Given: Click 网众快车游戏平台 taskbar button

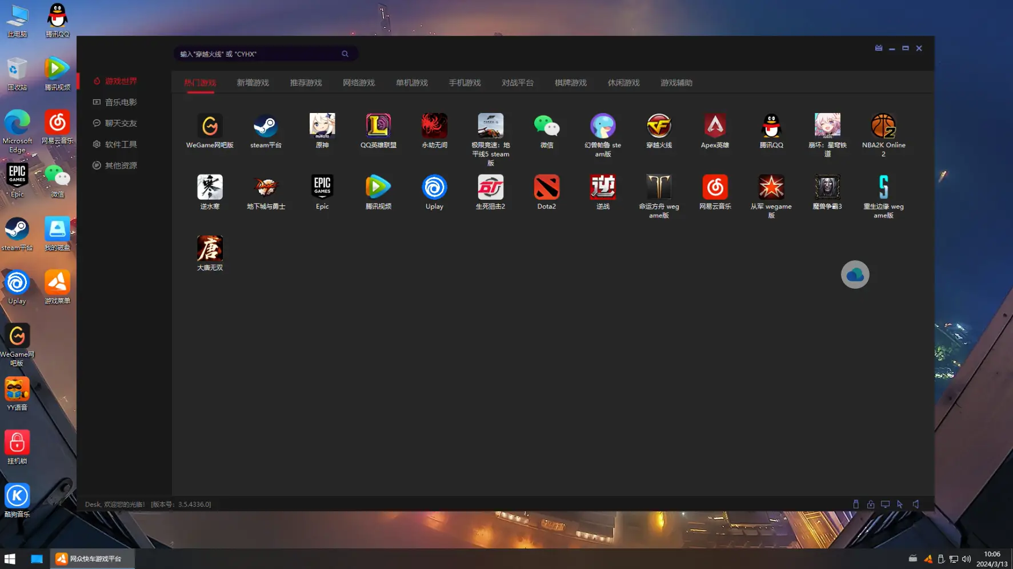Looking at the screenshot, I should 92,559.
